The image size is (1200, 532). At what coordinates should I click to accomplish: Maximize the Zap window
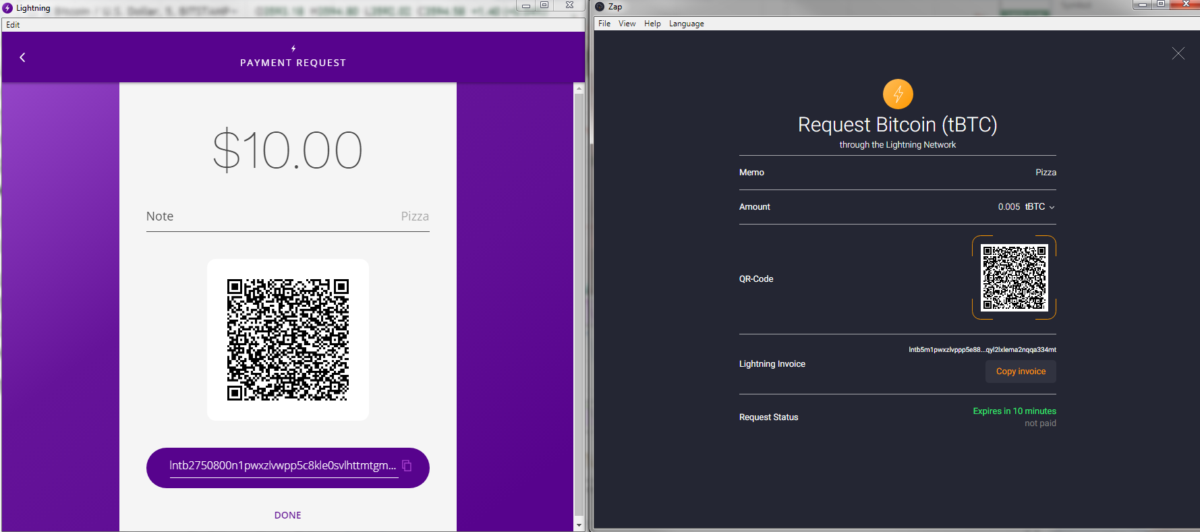(1160, 5)
